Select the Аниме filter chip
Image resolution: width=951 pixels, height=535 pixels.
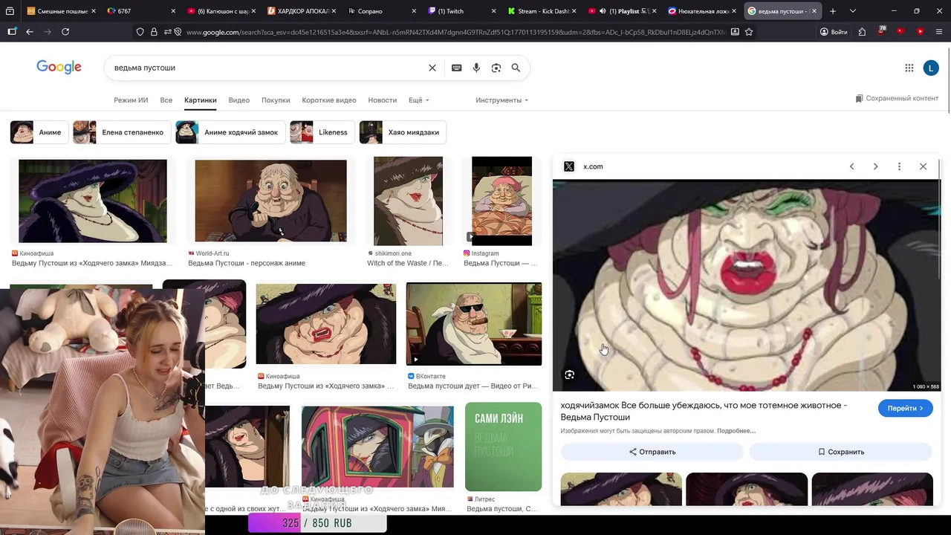coord(39,132)
